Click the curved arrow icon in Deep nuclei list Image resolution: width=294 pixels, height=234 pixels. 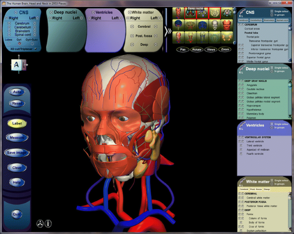tap(242, 69)
